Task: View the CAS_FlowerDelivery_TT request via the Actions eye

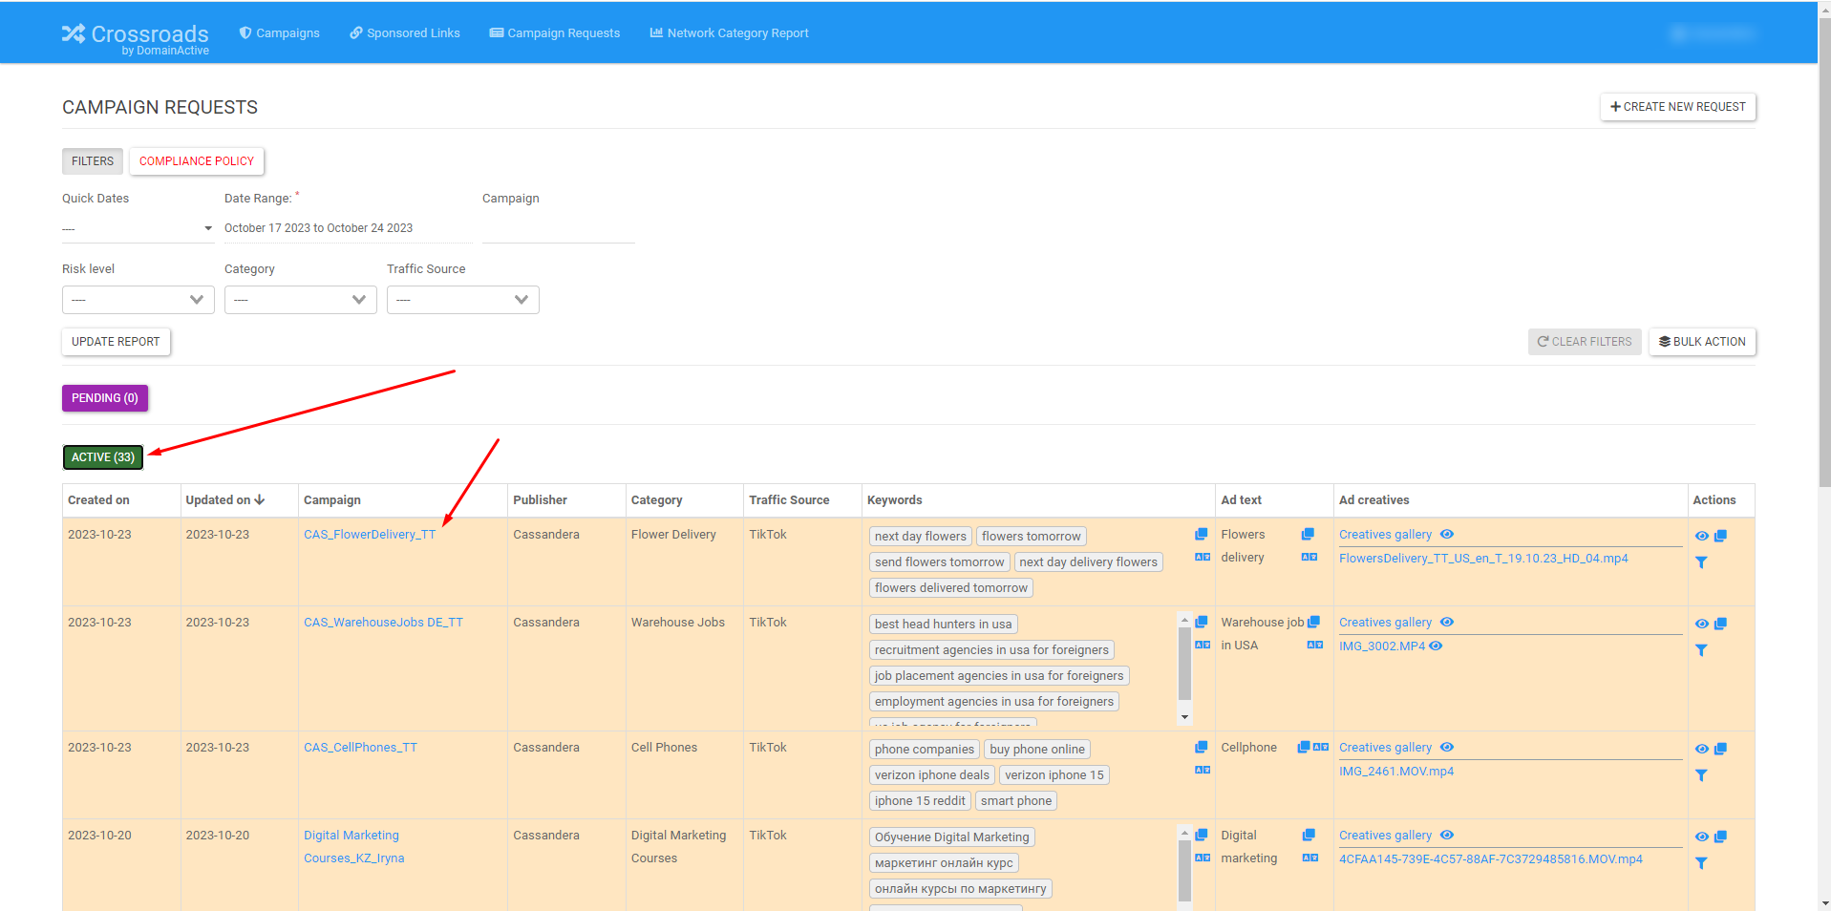Action: click(1701, 536)
